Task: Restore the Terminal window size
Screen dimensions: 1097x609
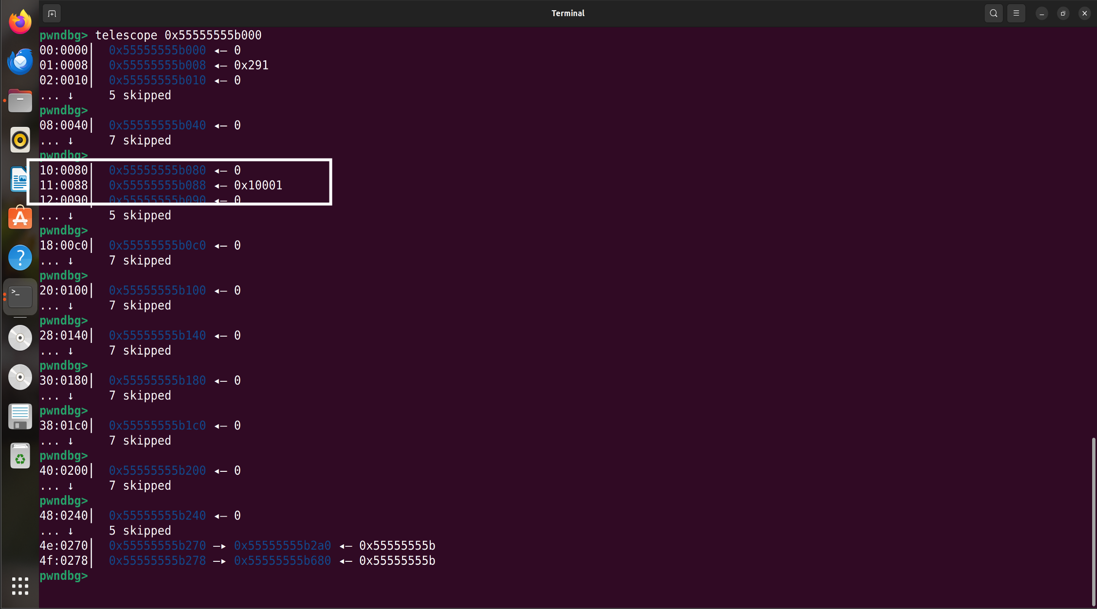Action: pyautogui.click(x=1063, y=14)
